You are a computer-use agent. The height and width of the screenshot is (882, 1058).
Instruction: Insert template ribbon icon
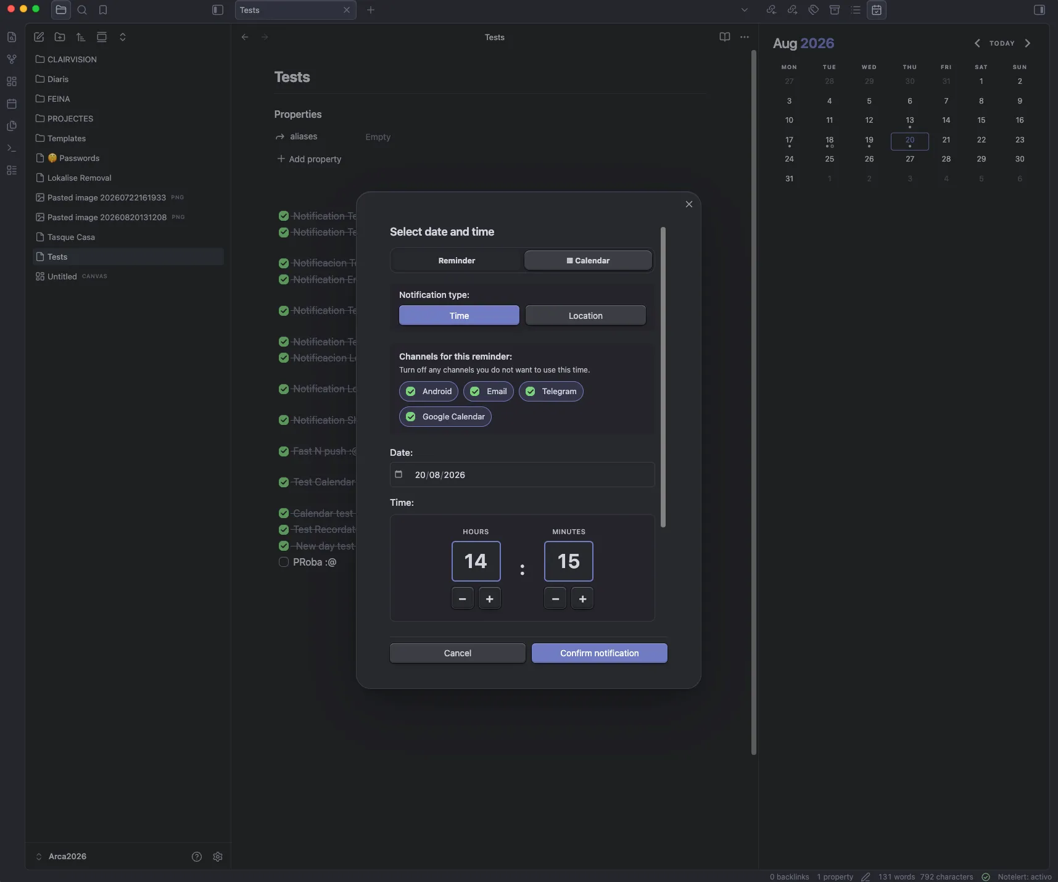(x=12, y=126)
